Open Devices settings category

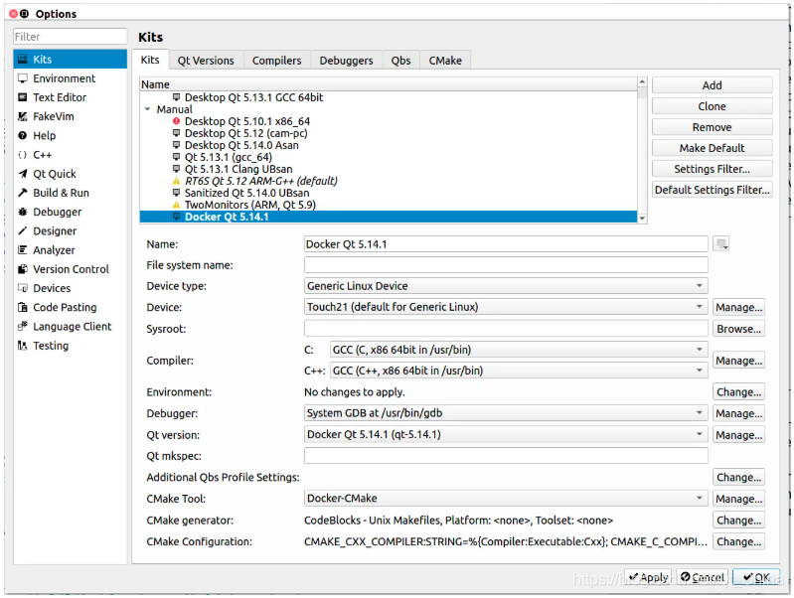(70, 288)
